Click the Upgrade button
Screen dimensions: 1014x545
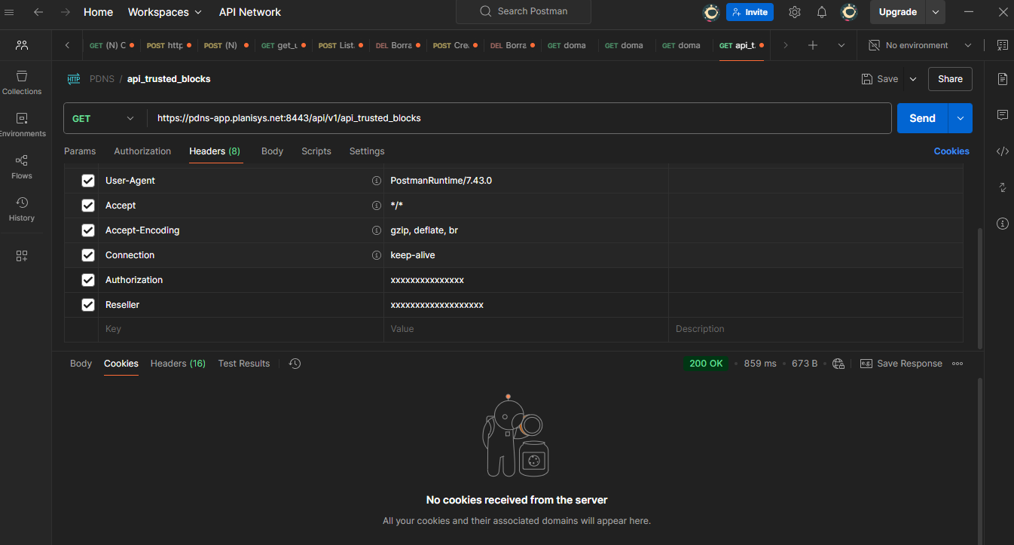(x=898, y=12)
